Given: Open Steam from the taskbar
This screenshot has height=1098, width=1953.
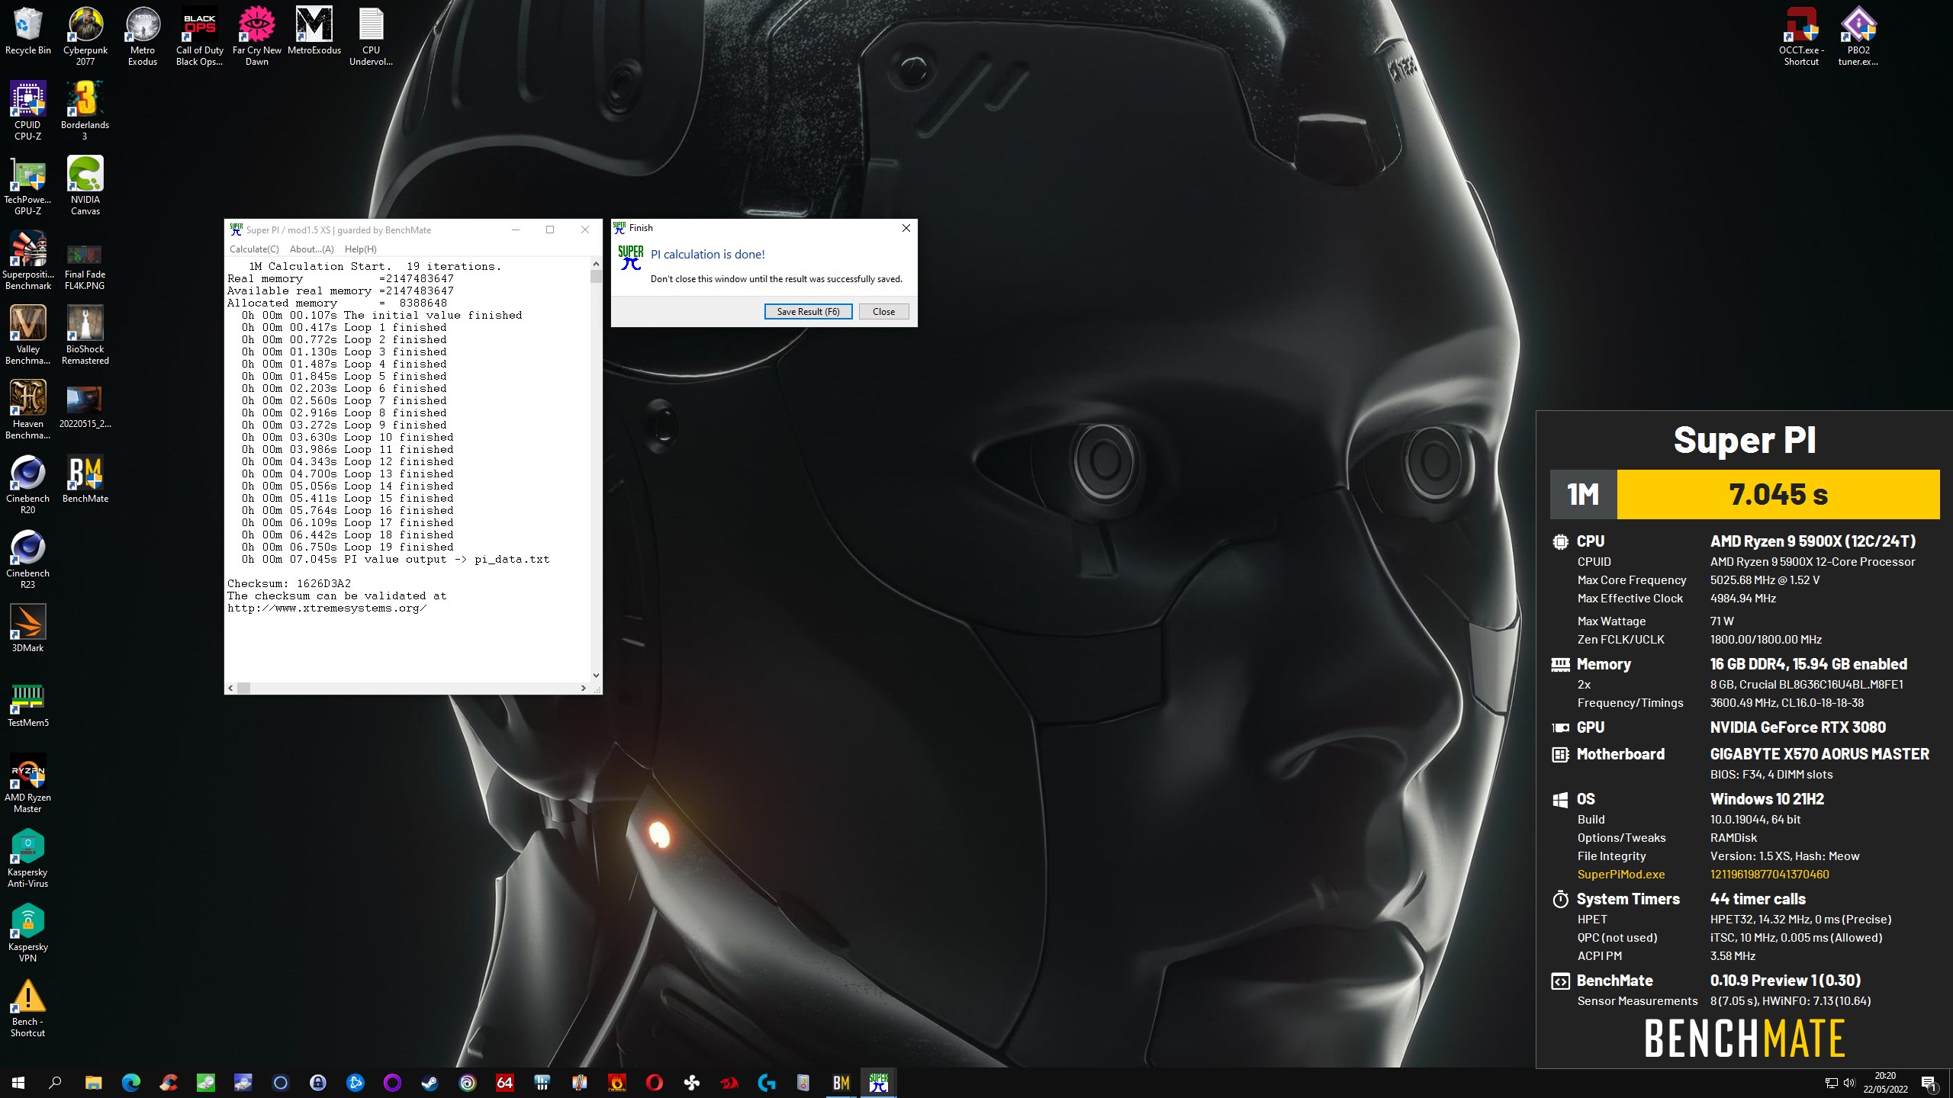Looking at the screenshot, I should click(x=430, y=1083).
